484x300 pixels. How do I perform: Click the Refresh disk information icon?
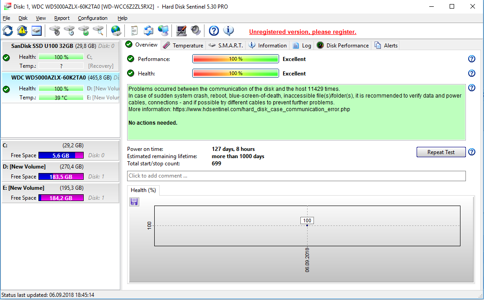[8, 31]
